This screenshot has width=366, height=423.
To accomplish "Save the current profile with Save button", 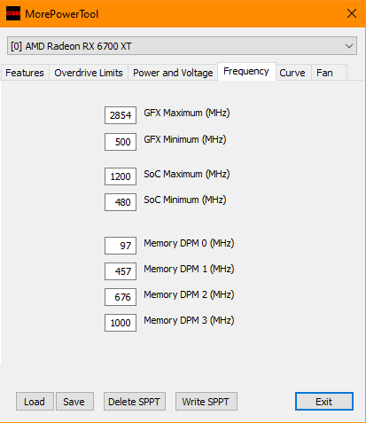I will 74,402.
